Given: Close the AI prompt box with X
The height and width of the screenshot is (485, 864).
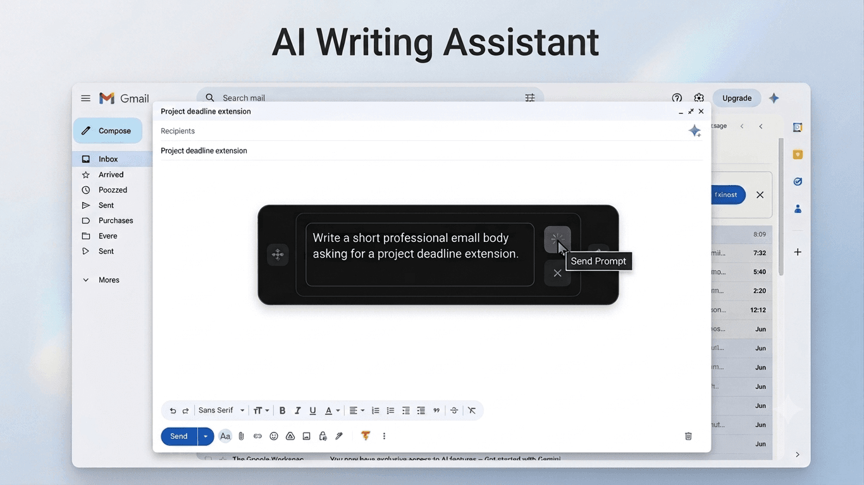Looking at the screenshot, I should pyautogui.click(x=557, y=273).
